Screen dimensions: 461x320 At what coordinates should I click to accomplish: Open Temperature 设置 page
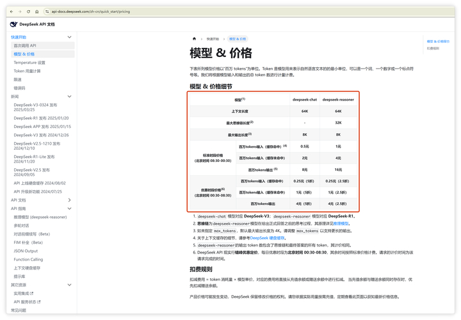[x=29, y=63]
